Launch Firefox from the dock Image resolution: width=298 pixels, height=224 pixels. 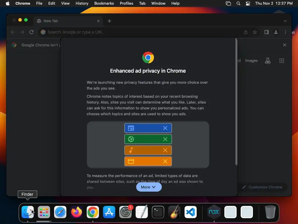pos(77,212)
